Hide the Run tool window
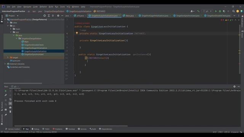The height and width of the screenshot is (137, 244). [x=239, y=86]
